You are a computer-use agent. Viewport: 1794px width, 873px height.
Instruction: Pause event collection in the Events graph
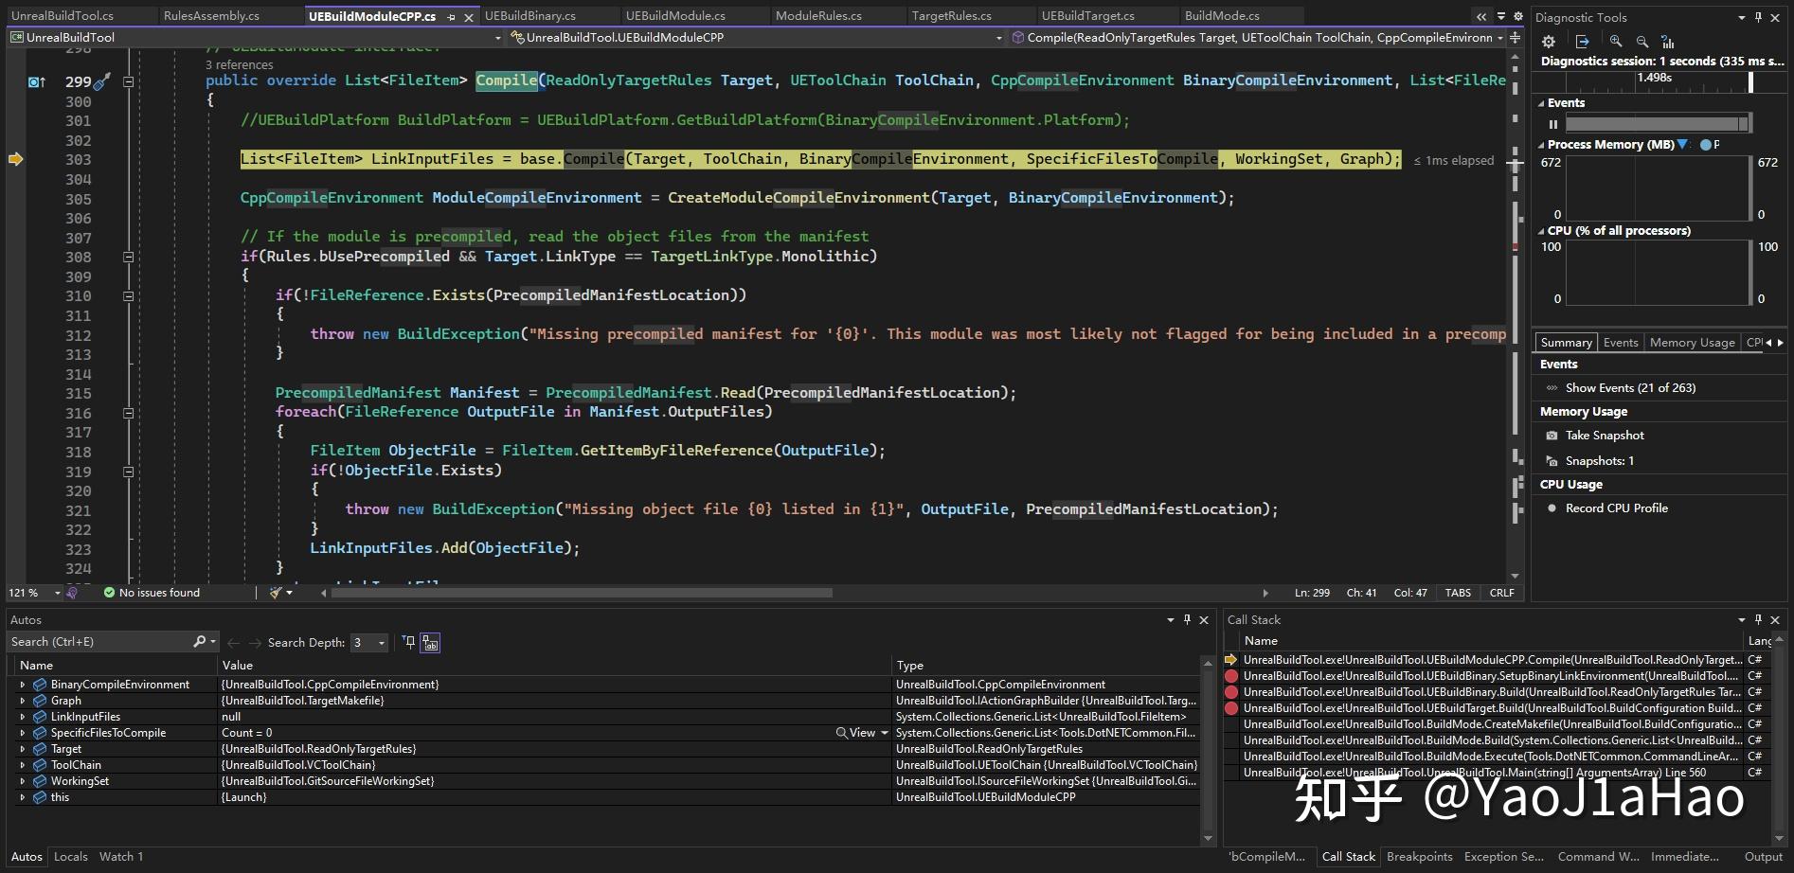1553,124
